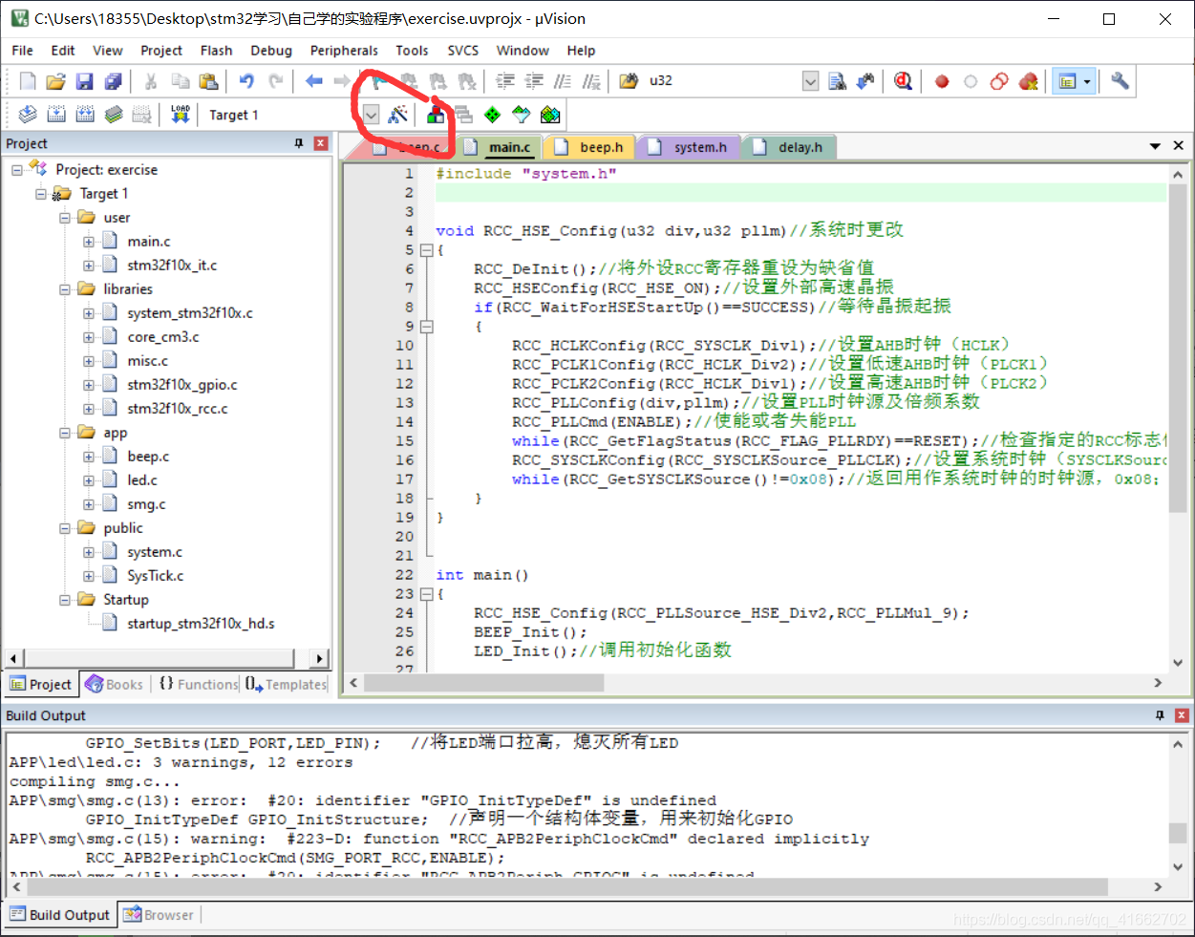
Task: Show the Books tab in project panel
Action: pos(114,684)
